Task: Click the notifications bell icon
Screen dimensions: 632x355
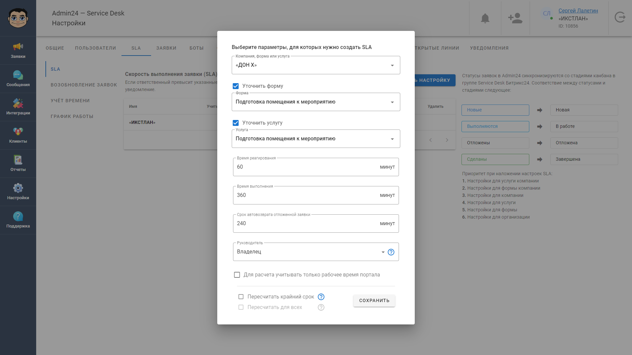Action: point(485,18)
